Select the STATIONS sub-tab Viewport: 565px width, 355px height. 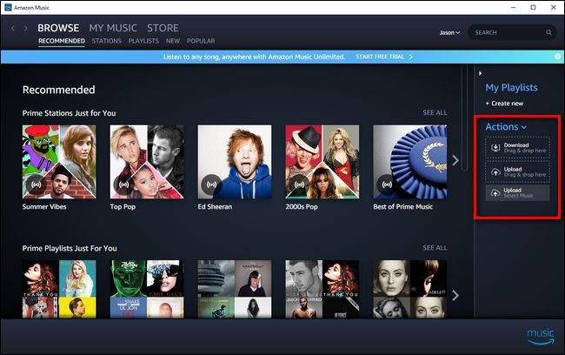pyautogui.click(x=107, y=41)
